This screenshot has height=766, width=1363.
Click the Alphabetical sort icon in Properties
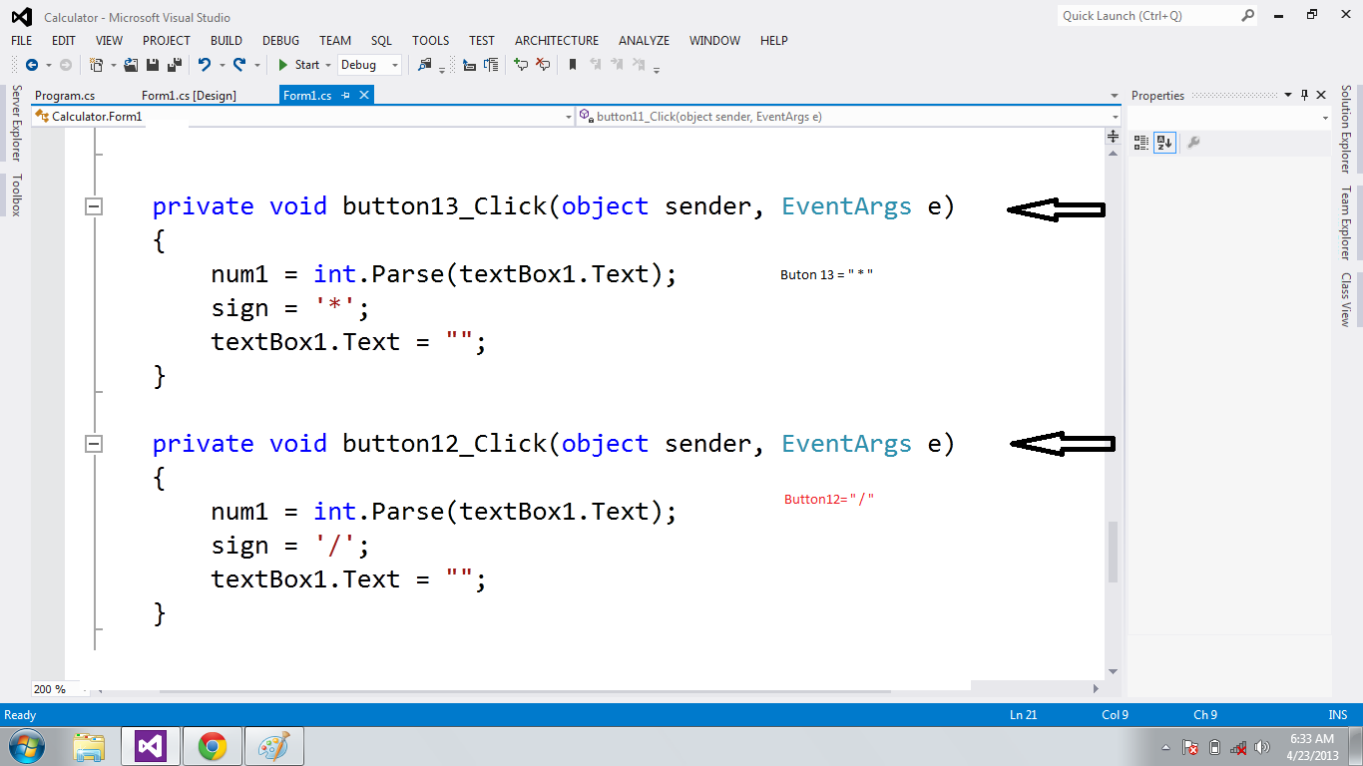click(1164, 143)
